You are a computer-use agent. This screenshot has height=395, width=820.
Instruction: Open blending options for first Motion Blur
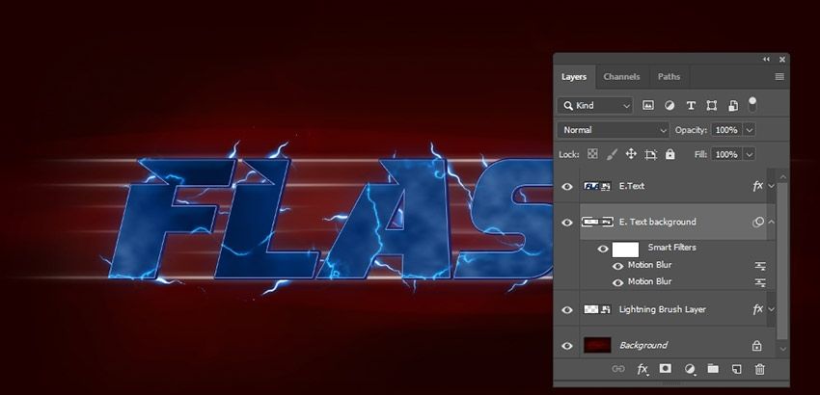[x=760, y=266]
